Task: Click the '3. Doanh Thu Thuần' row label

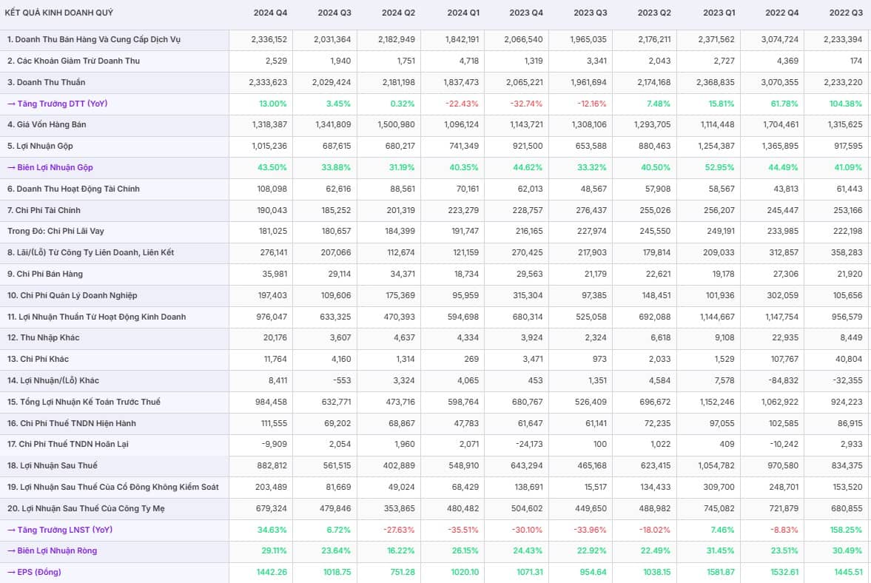Action: [46, 82]
